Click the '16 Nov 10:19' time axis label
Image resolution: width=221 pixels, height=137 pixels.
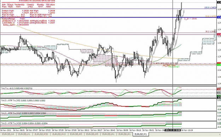point(187,130)
